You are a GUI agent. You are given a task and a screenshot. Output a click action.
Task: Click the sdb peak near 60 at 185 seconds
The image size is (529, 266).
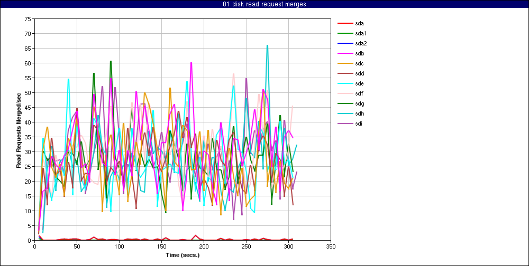(x=191, y=63)
